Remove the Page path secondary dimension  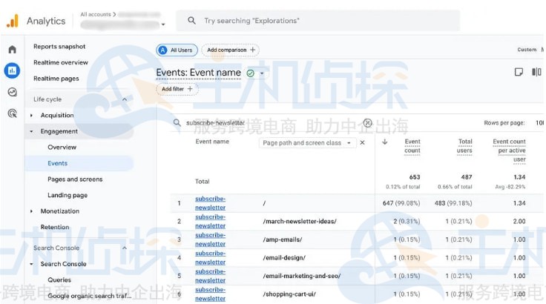click(x=362, y=143)
